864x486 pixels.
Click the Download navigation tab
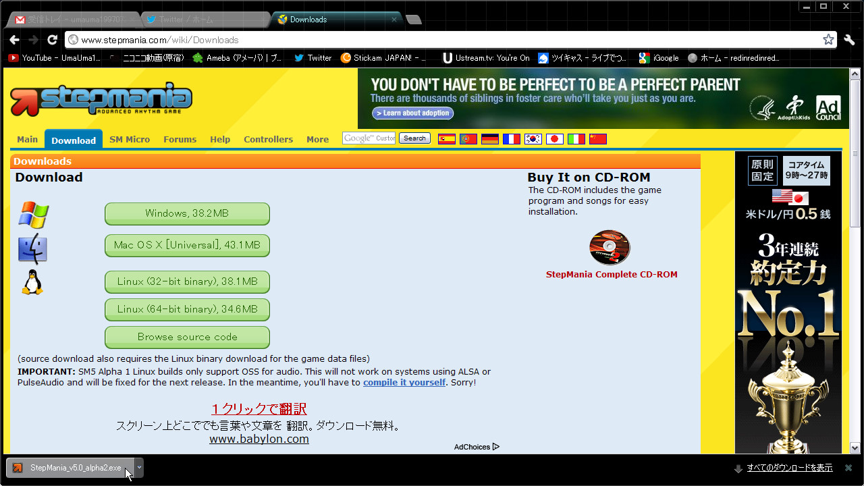click(74, 140)
